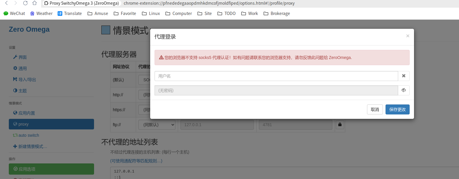Create a profile via 新建情景模式…
459x179 pixels.
pos(30,146)
